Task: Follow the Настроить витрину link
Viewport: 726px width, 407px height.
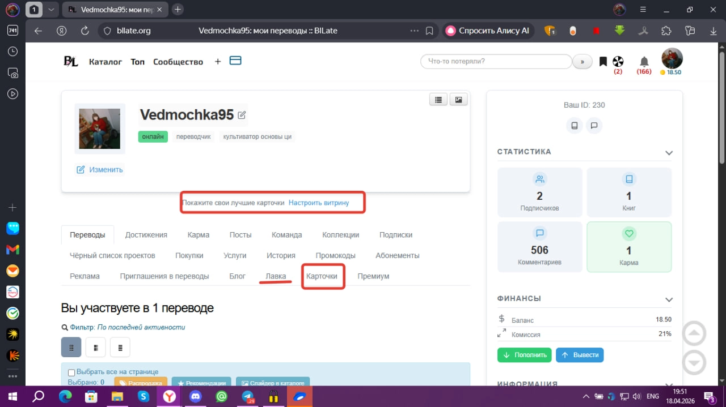Action: [x=319, y=203]
